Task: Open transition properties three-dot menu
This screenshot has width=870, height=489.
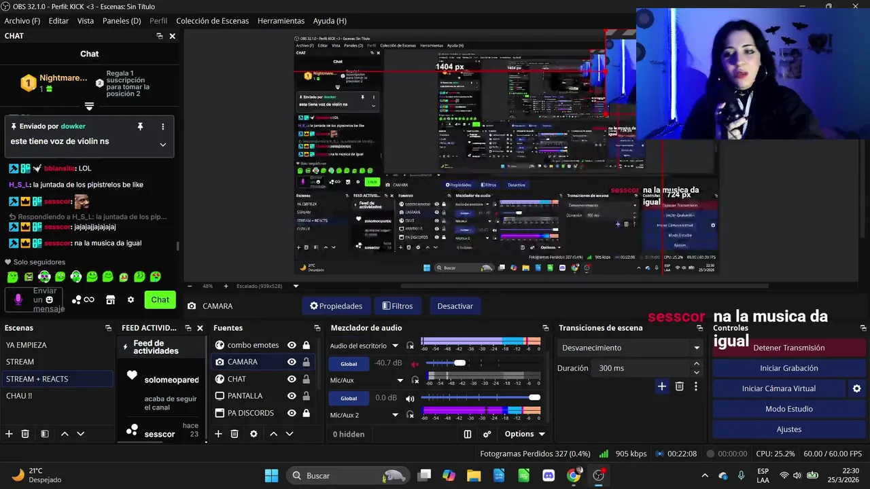Action: coord(695,386)
